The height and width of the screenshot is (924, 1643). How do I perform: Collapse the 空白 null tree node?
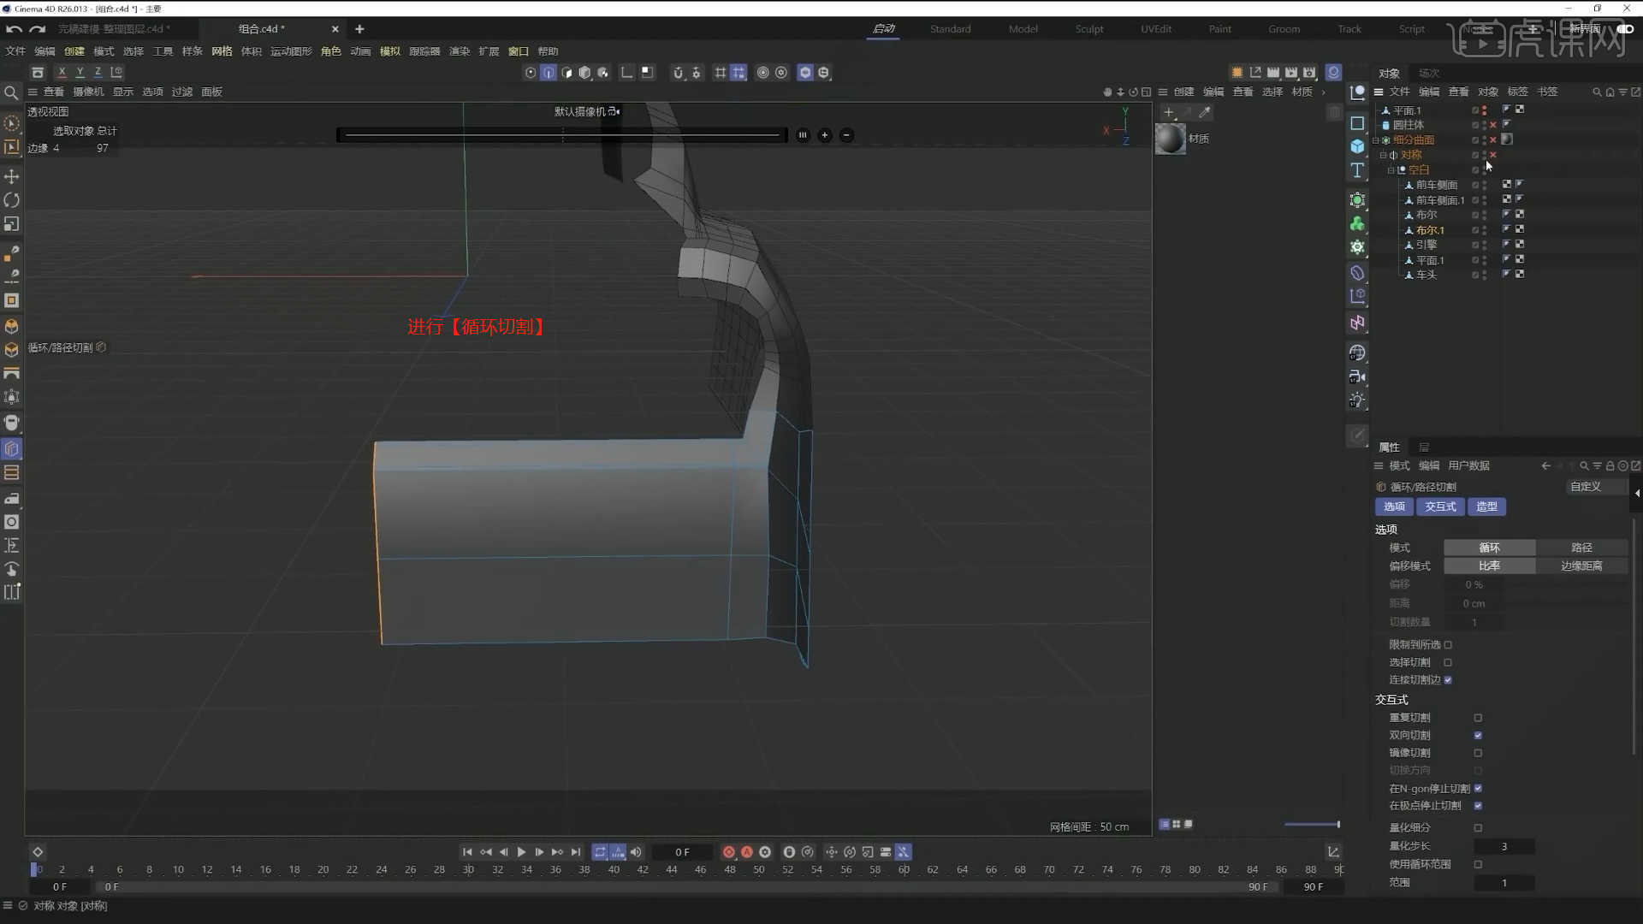(x=1391, y=170)
